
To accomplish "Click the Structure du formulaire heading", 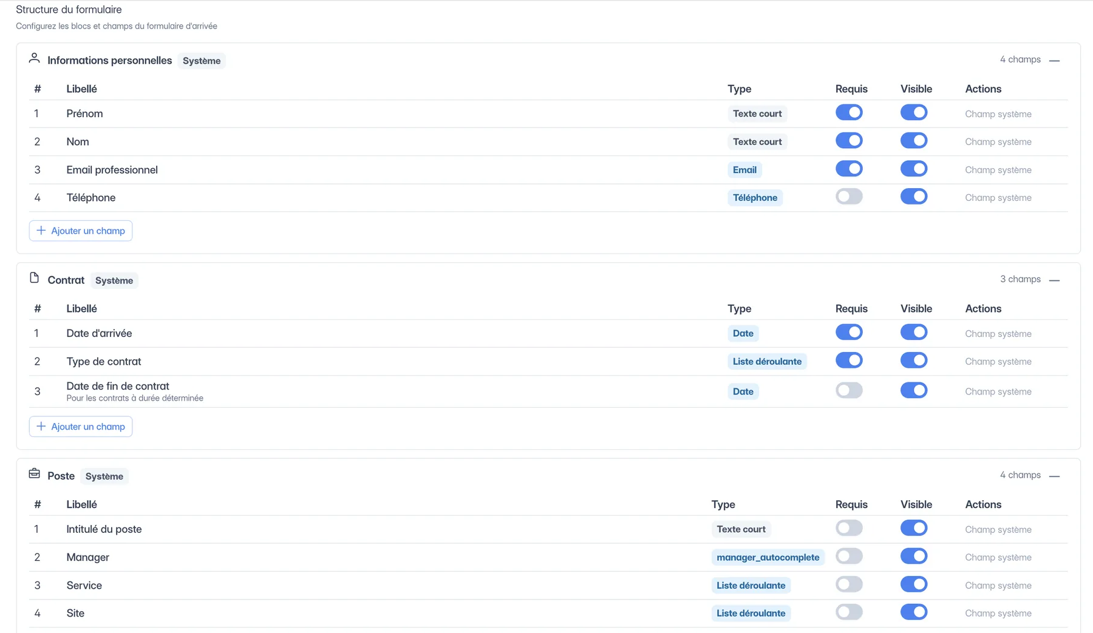I will [x=69, y=10].
